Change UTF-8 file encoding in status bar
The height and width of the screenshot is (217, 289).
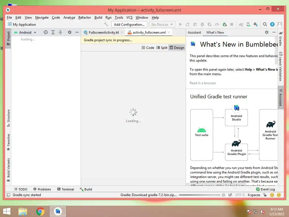coord(240,195)
